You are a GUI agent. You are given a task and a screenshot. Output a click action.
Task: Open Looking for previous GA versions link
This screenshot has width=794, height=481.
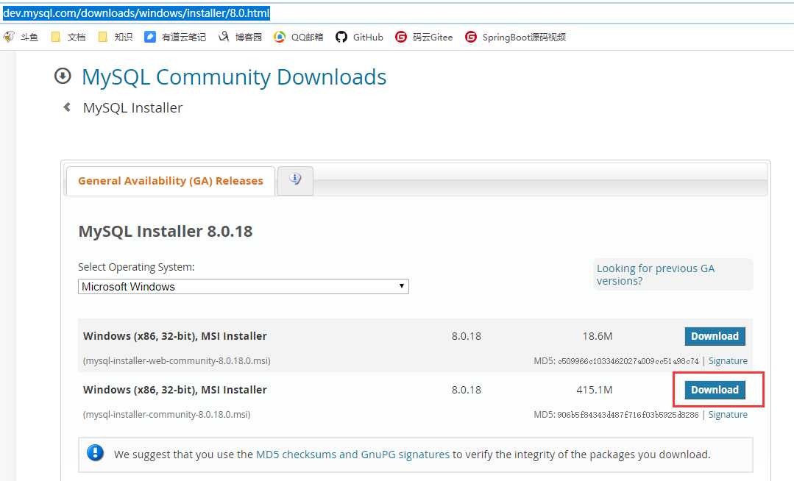point(655,274)
